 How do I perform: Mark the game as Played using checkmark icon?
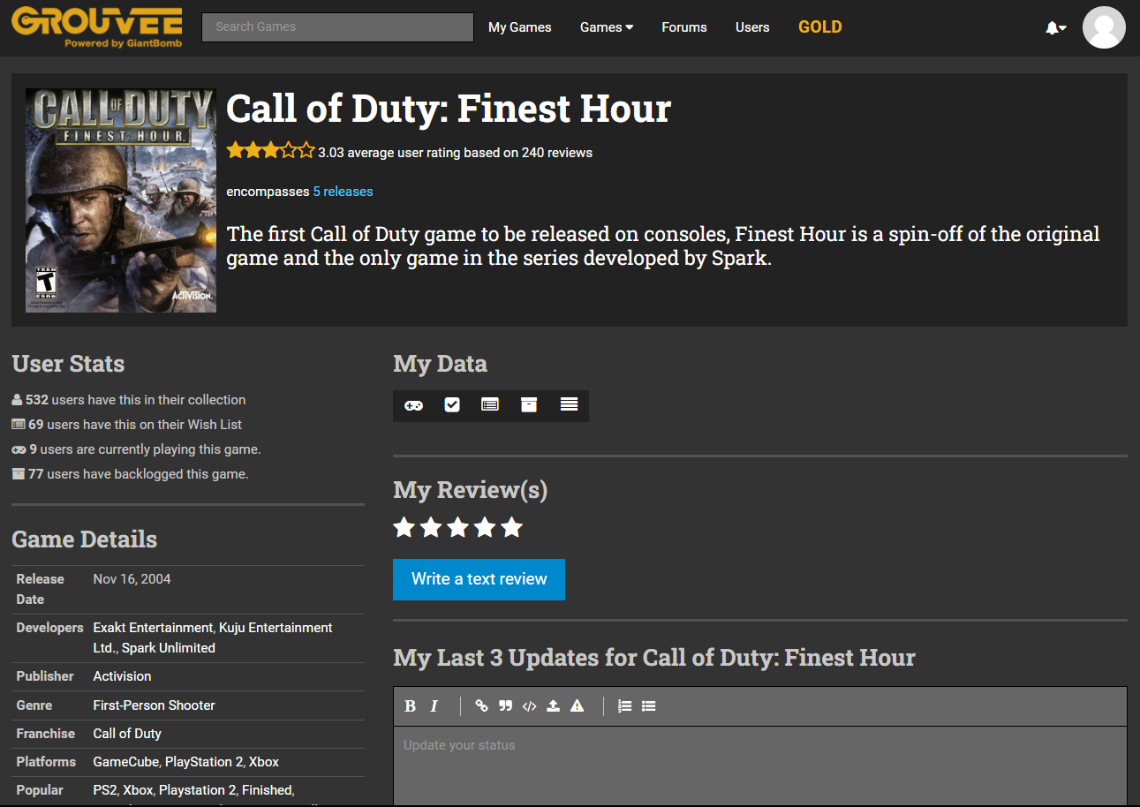tap(451, 404)
